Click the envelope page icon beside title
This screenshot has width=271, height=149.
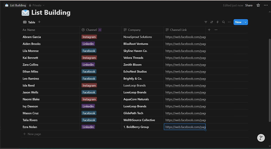point(25,13)
